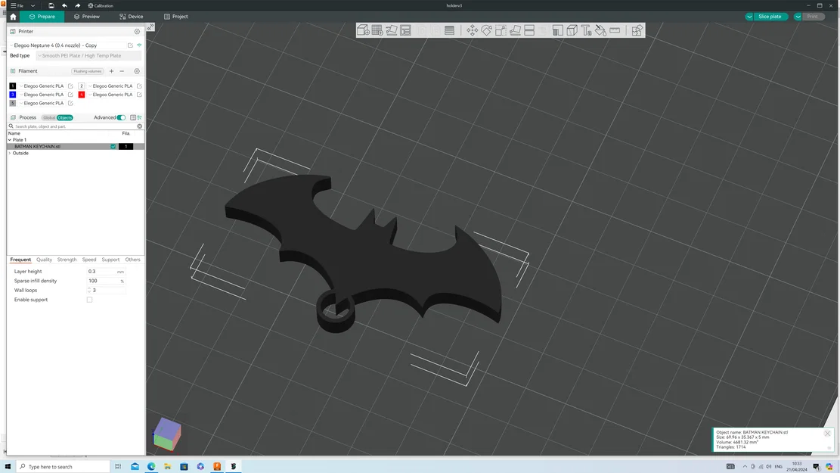Turn off the Advanced process toggle

(x=121, y=117)
